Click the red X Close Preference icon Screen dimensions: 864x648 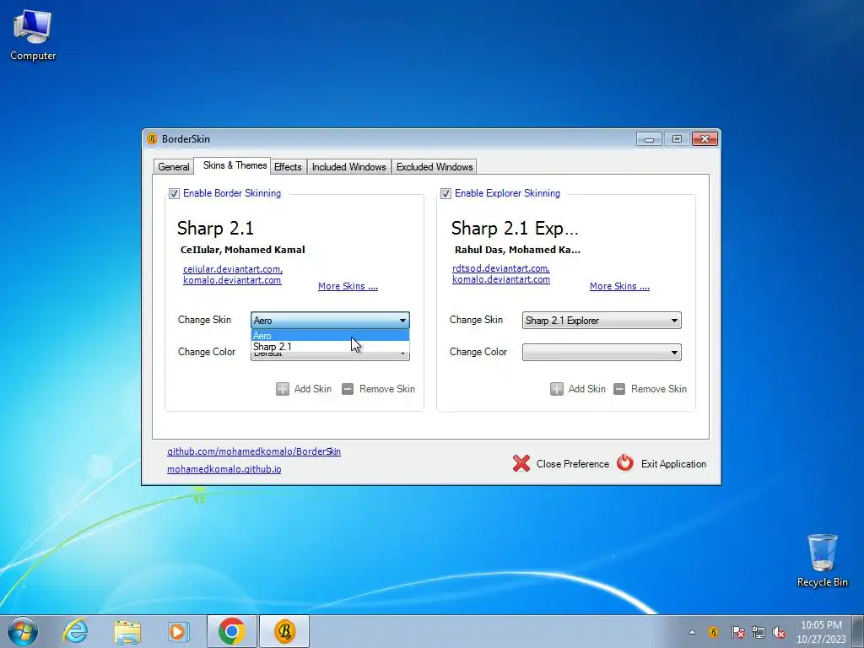pos(521,463)
